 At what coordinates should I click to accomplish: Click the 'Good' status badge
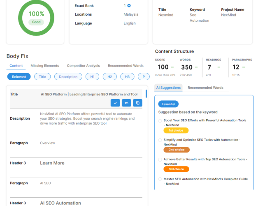pyautogui.click(x=36, y=22)
